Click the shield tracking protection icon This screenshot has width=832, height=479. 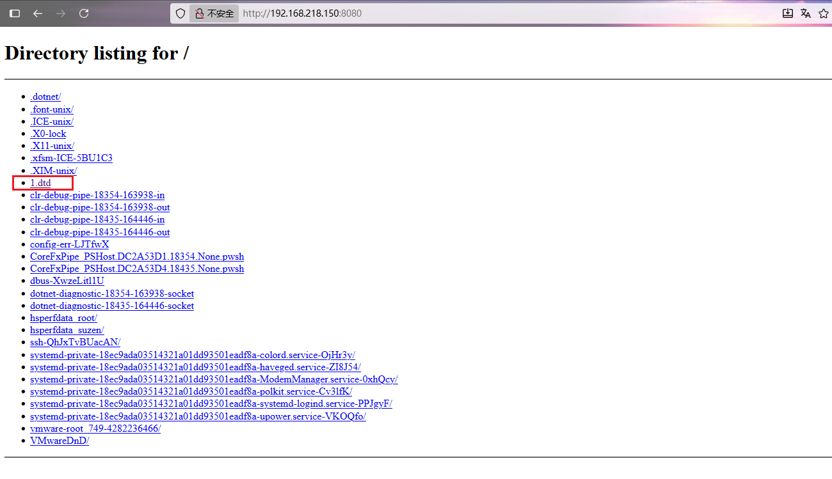pyautogui.click(x=180, y=13)
